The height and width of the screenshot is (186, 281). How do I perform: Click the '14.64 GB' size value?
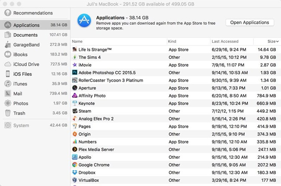(267, 50)
